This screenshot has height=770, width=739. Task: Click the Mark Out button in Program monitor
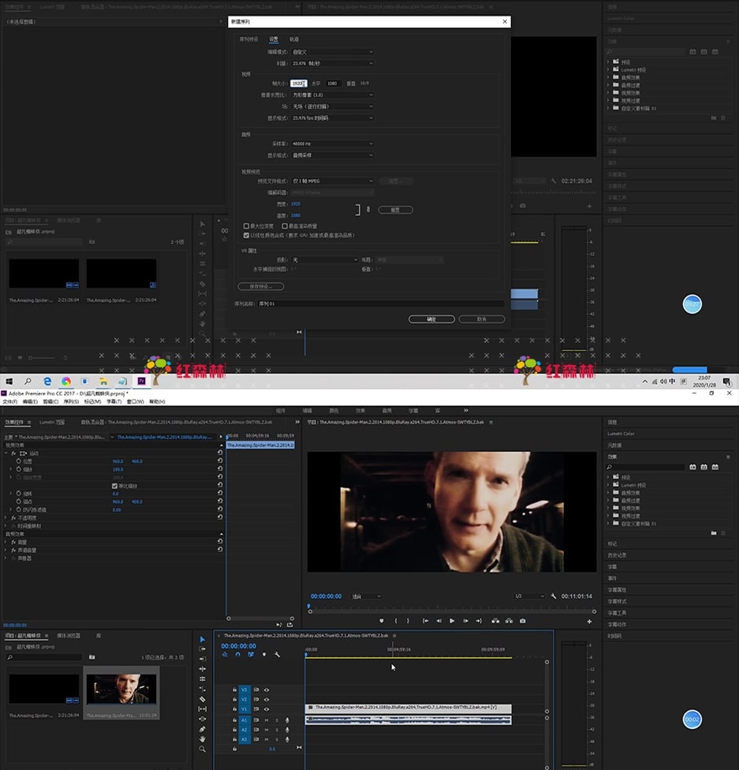click(408, 621)
